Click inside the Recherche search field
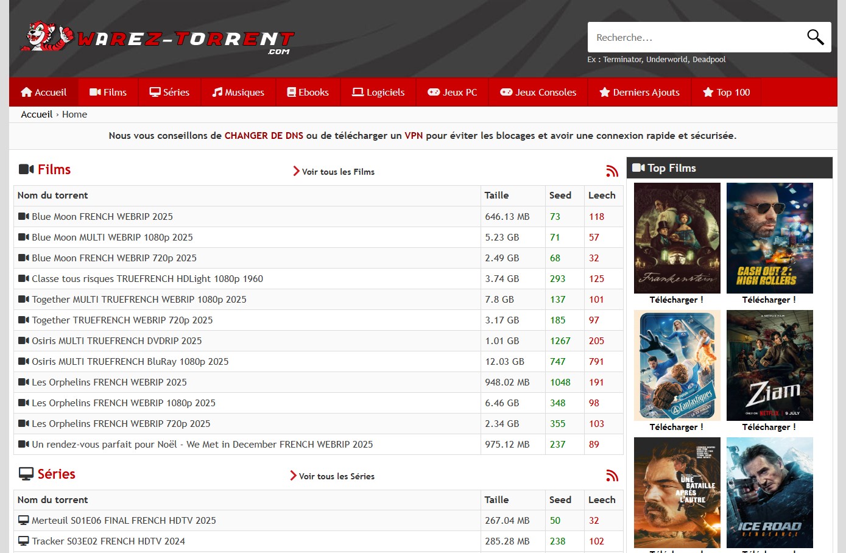Image resolution: width=846 pixels, height=553 pixels. click(x=694, y=37)
